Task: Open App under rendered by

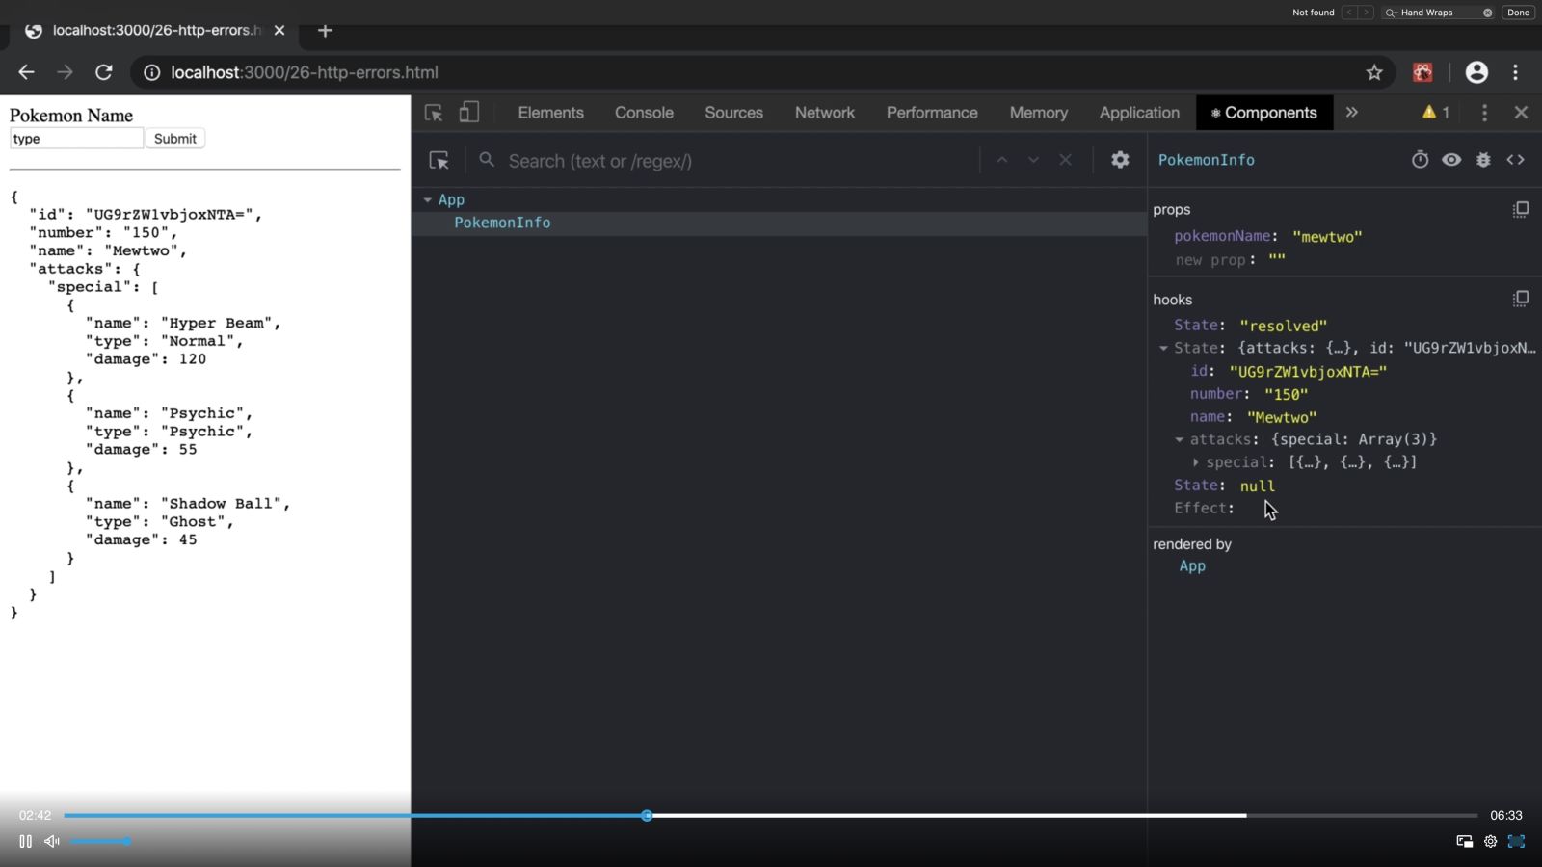Action: (x=1192, y=566)
